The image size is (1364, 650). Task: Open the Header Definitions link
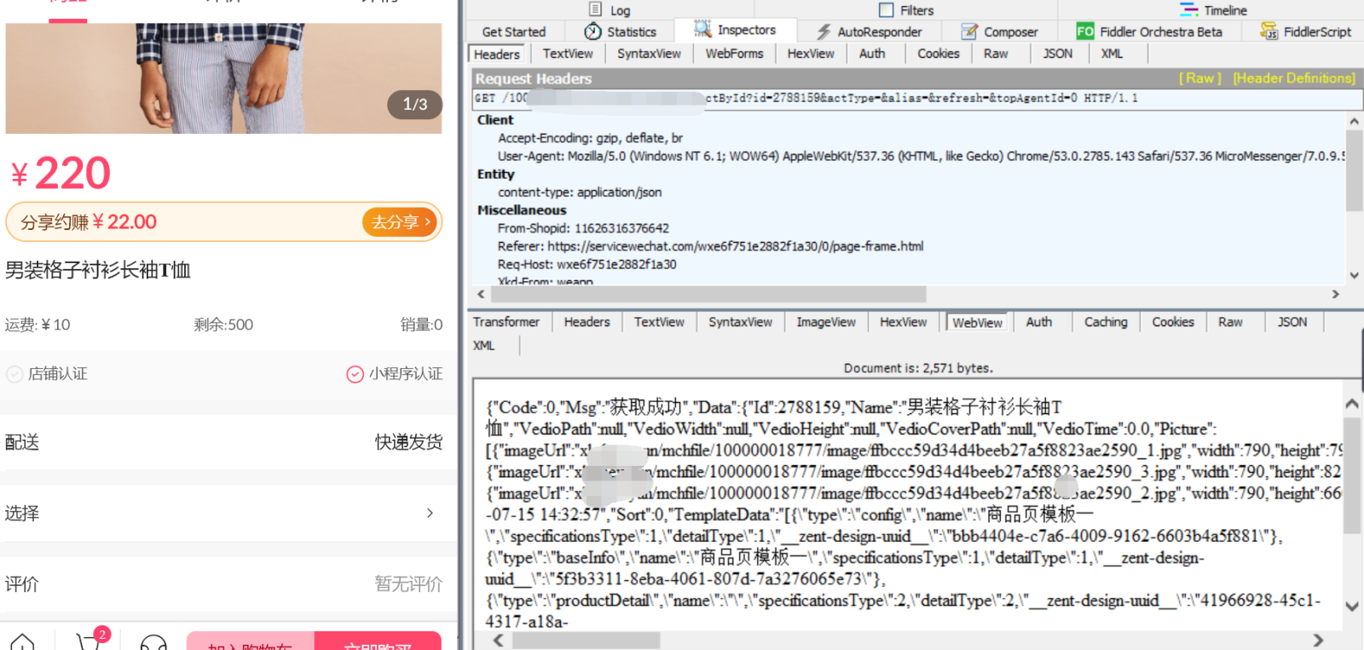click(x=1293, y=78)
